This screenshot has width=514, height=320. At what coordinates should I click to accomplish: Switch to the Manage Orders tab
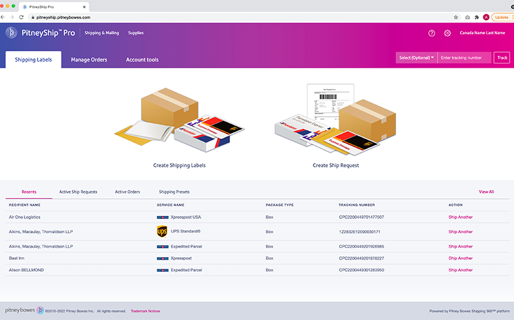(89, 60)
